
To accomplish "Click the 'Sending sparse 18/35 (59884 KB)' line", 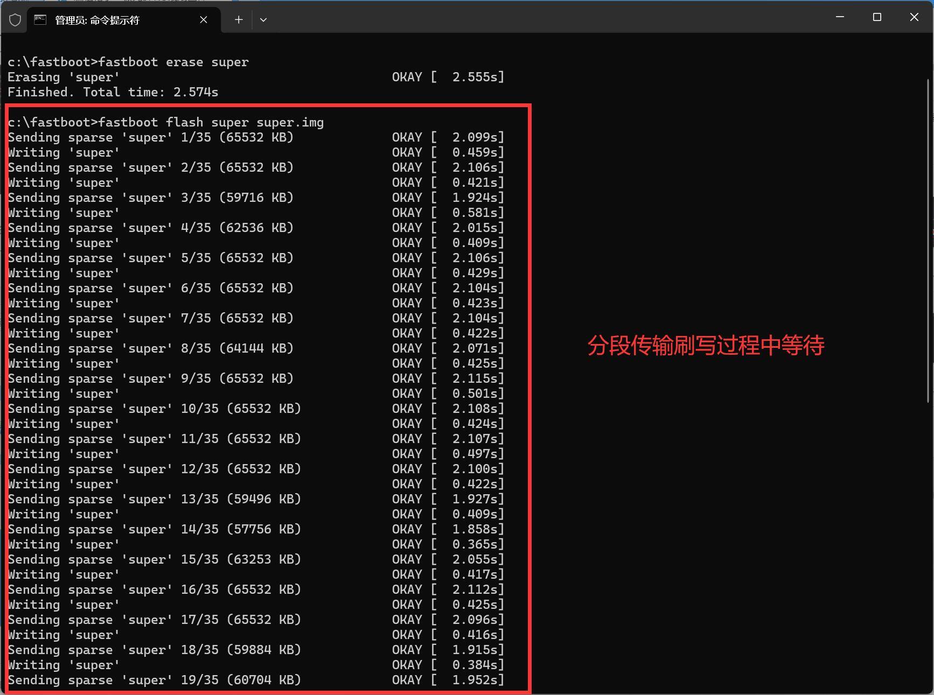I will [155, 650].
